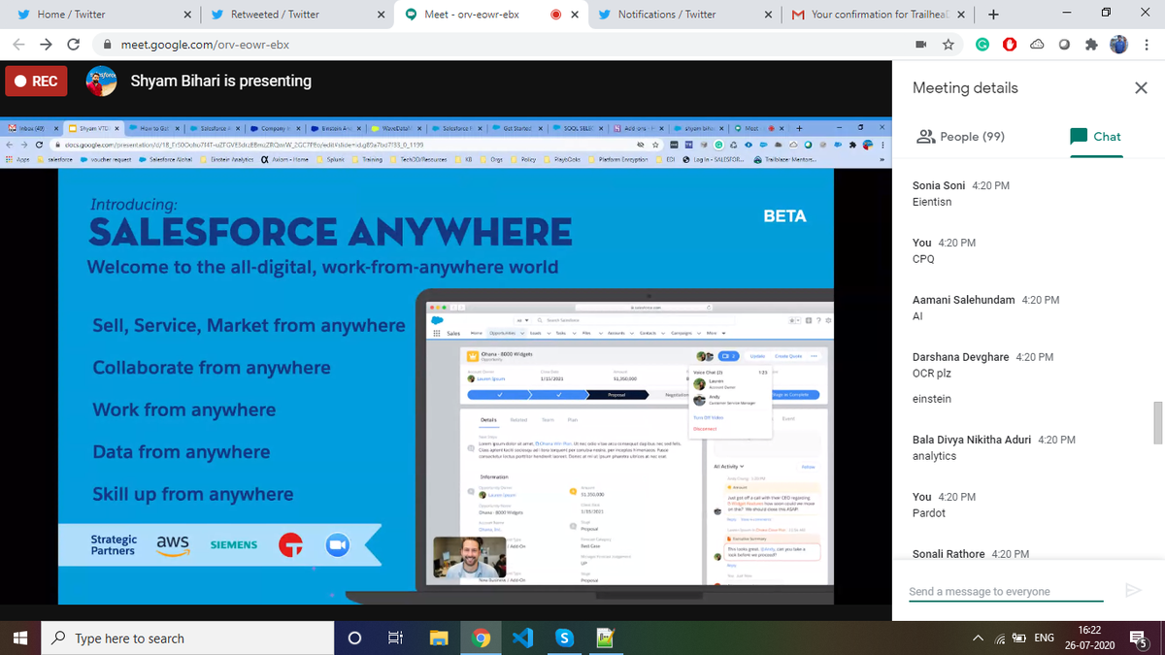The height and width of the screenshot is (655, 1165).
Task: Click the 'CPQ' chat message
Action: pyautogui.click(x=923, y=259)
